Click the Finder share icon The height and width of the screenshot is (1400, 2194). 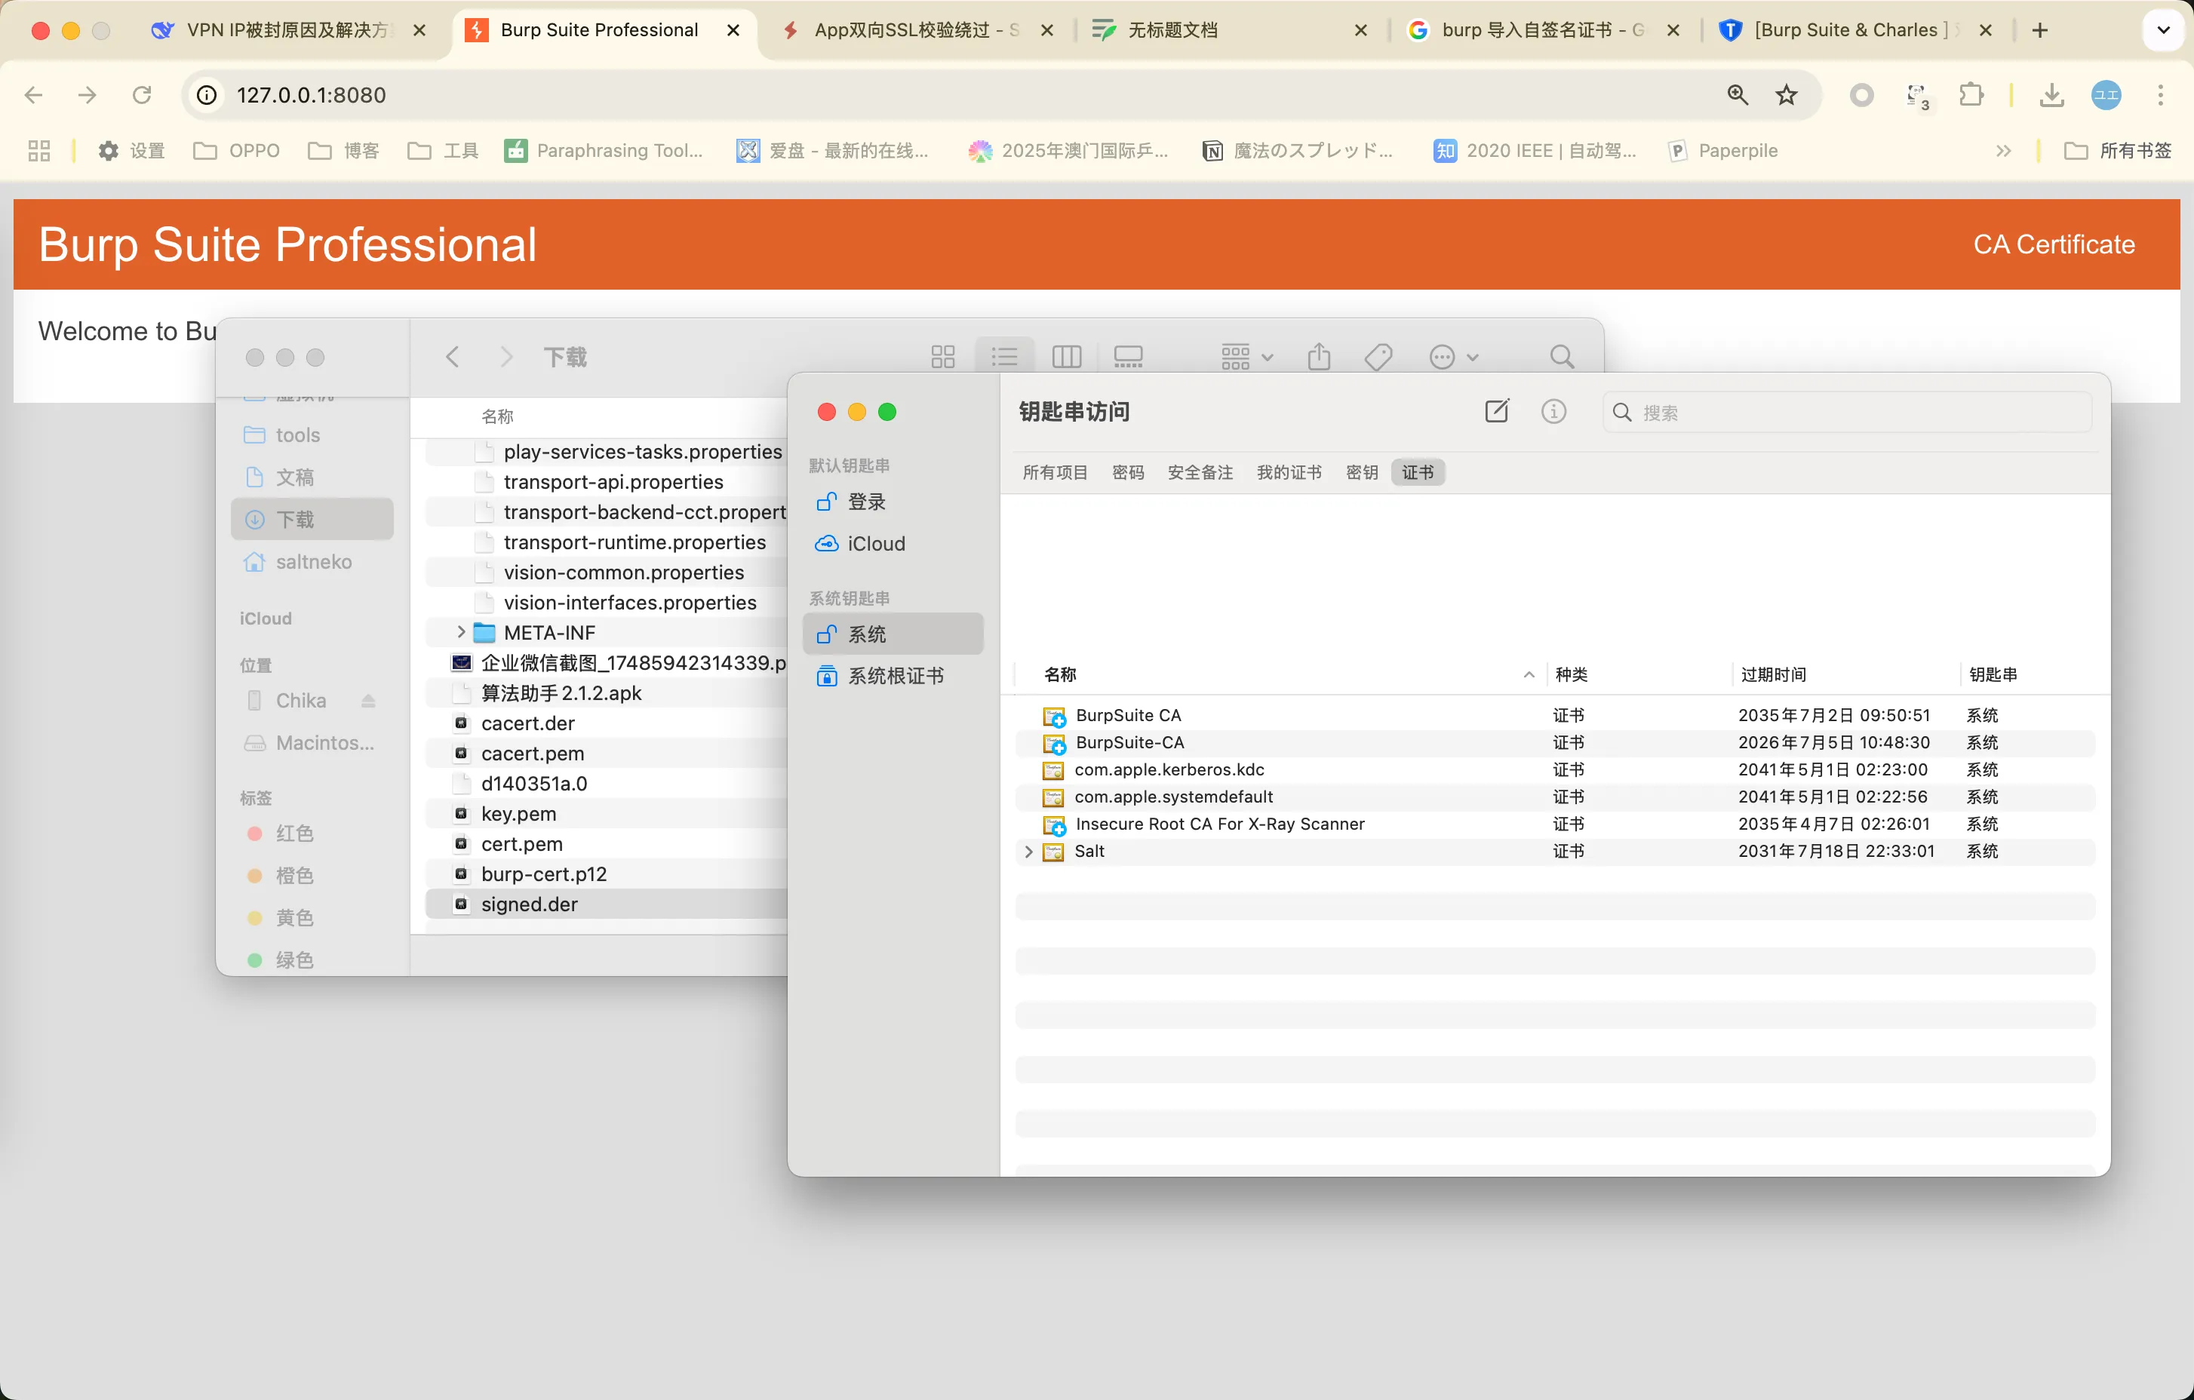[1318, 356]
